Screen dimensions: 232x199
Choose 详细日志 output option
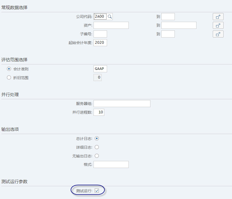click(97, 147)
